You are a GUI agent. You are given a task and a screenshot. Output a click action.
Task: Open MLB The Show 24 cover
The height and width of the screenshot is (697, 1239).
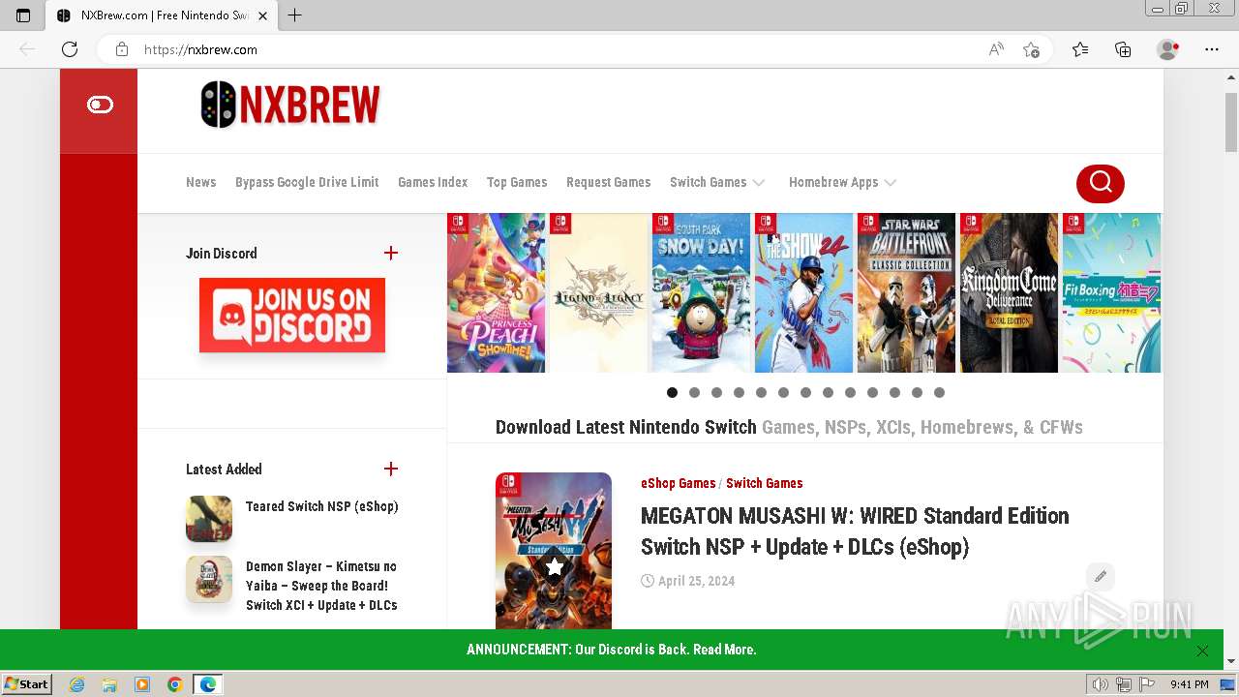coord(804,293)
